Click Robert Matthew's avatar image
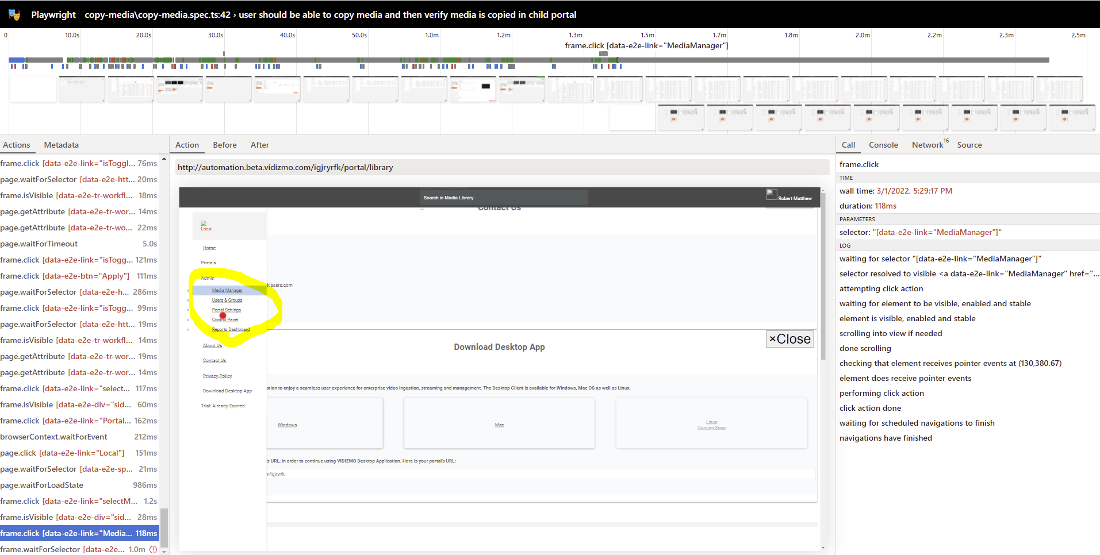The image size is (1100, 555). (x=772, y=195)
